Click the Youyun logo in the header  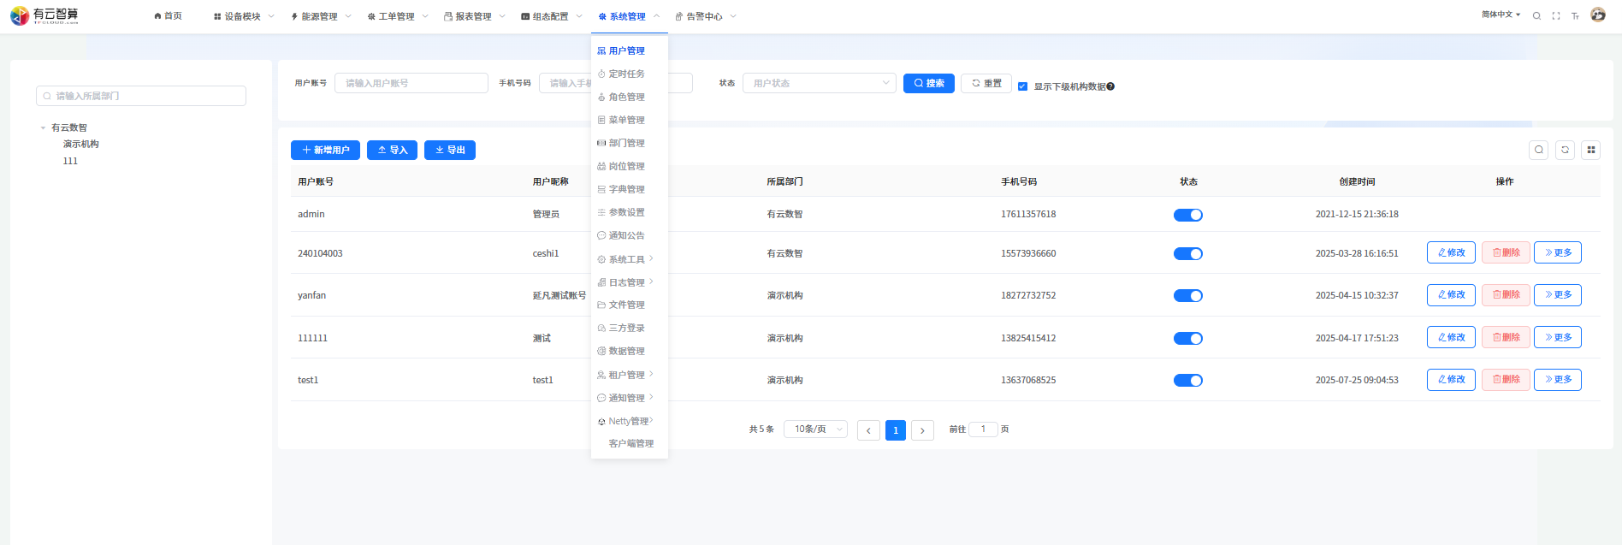pos(44,15)
